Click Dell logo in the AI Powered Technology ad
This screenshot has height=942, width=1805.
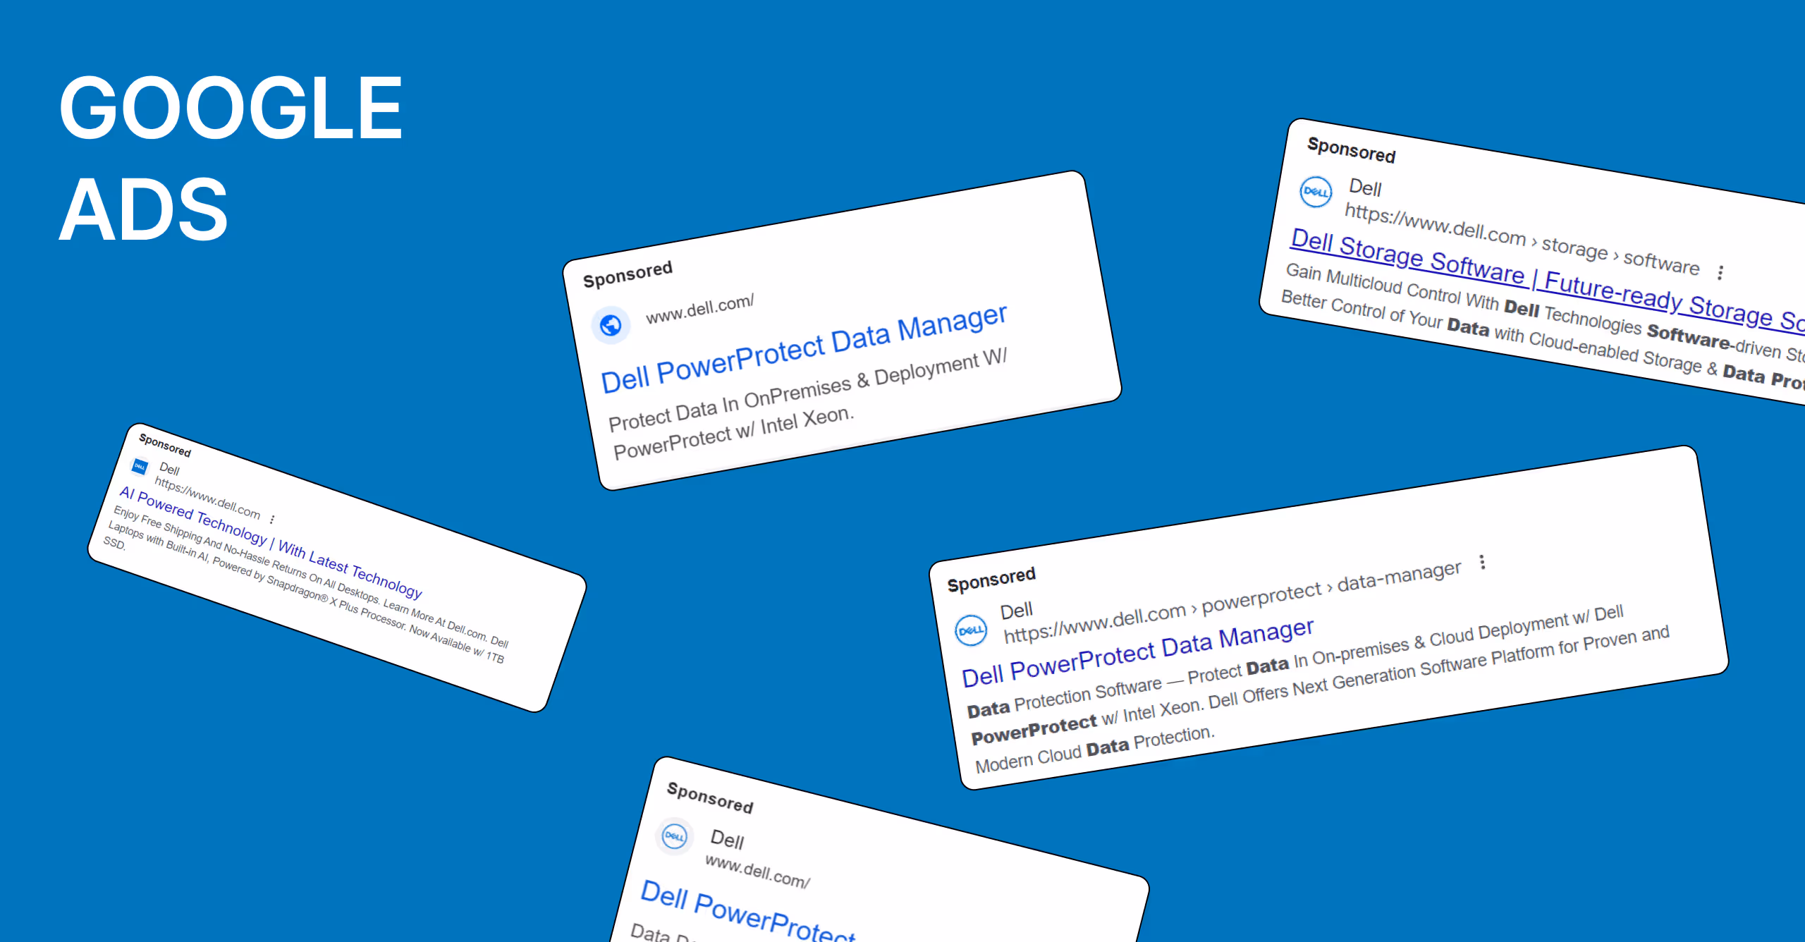[140, 466]
